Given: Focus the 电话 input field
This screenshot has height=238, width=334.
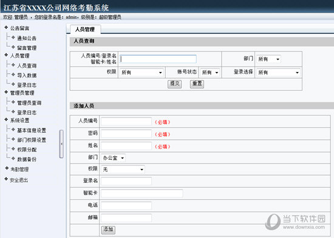Looking at the screenshot, I should pyautogui.click(x=126, y=206).
